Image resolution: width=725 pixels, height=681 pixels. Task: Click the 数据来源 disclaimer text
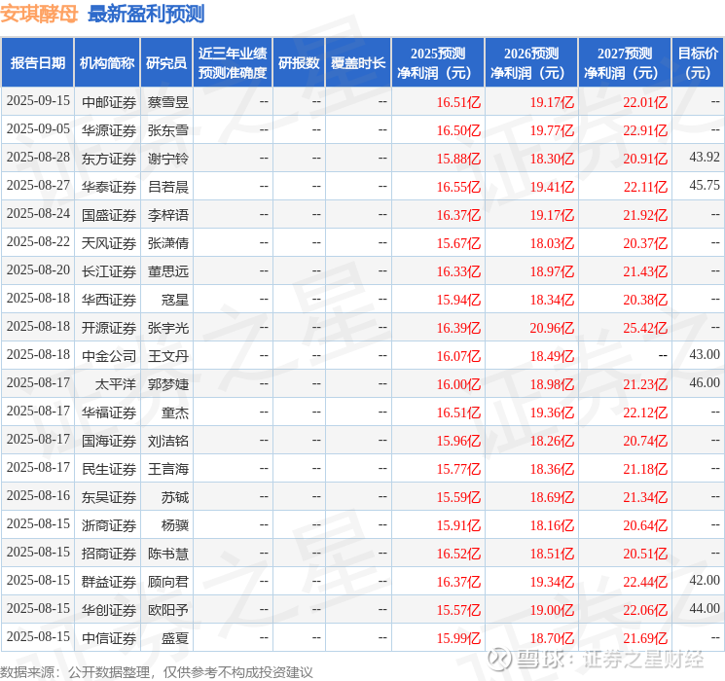click(157, 672)
